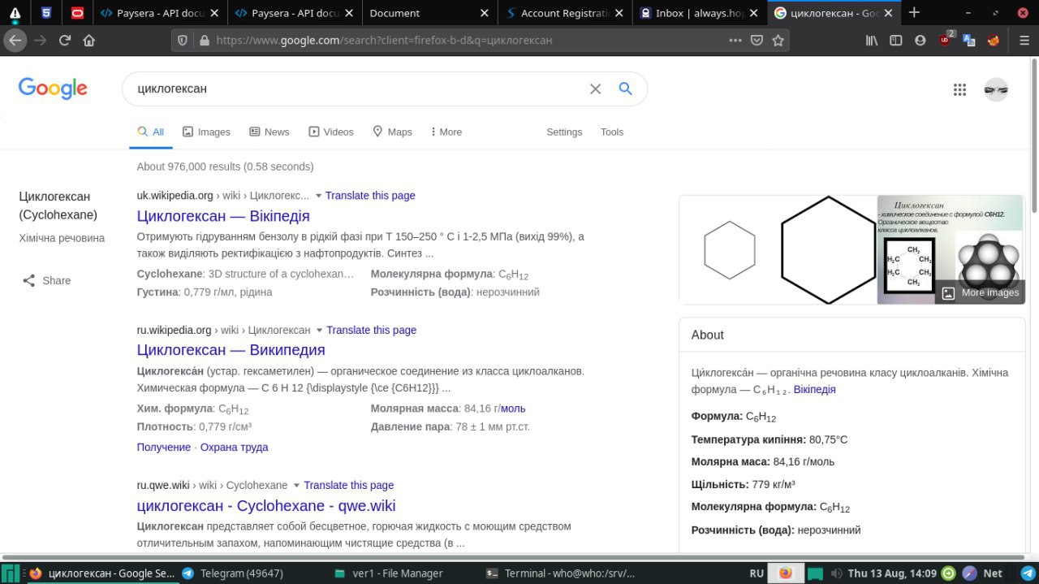This screenshot has height=584, width=1039.
Task: Expand the More search categories menu
Action: [446, 132]
